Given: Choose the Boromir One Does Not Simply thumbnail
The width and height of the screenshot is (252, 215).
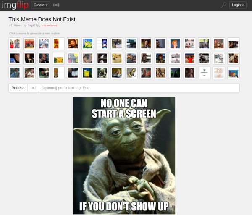Looking at the screenshot, I should pos(73,44).
